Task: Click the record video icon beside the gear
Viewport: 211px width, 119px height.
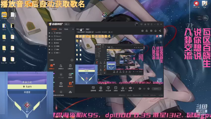Action: (140, 89)
